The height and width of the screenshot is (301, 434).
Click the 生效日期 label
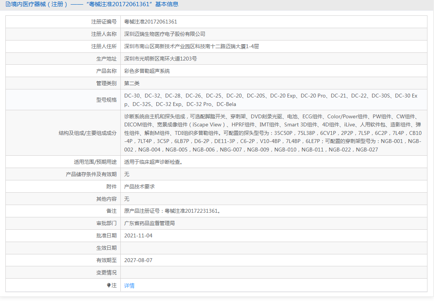click(x=106, y=248)
